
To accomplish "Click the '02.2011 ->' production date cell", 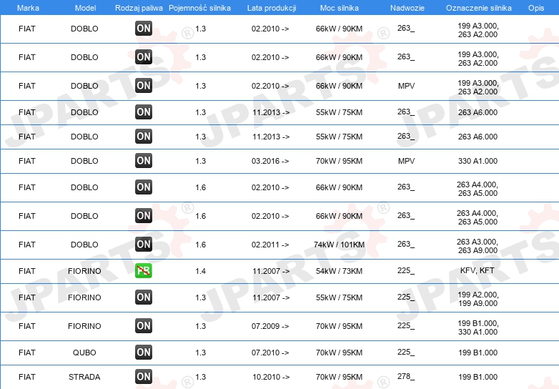I will click(x=270, y=245).
